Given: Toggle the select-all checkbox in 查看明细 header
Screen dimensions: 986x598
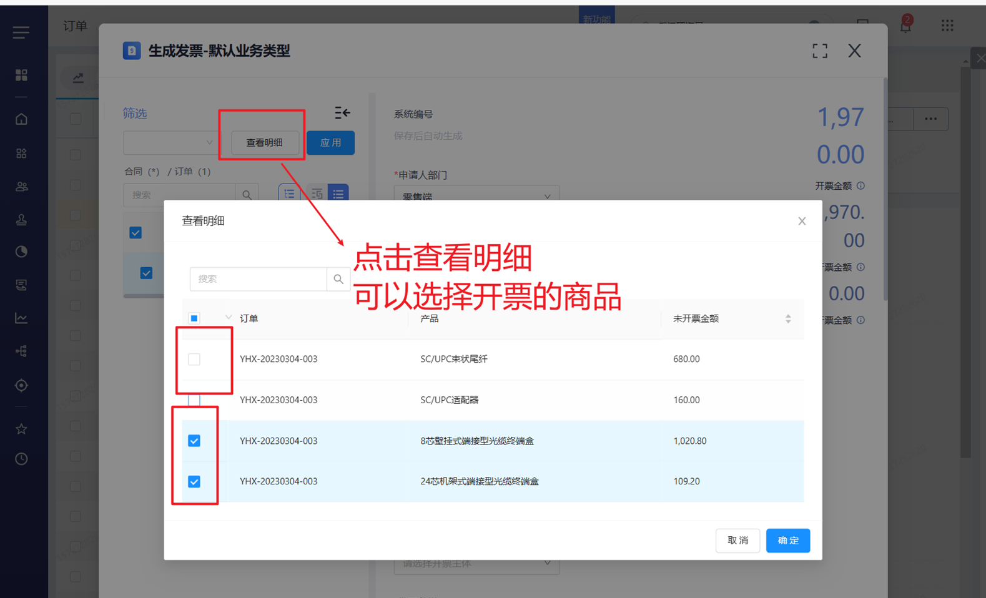Looking at the screenshot, I should point(194,318).
